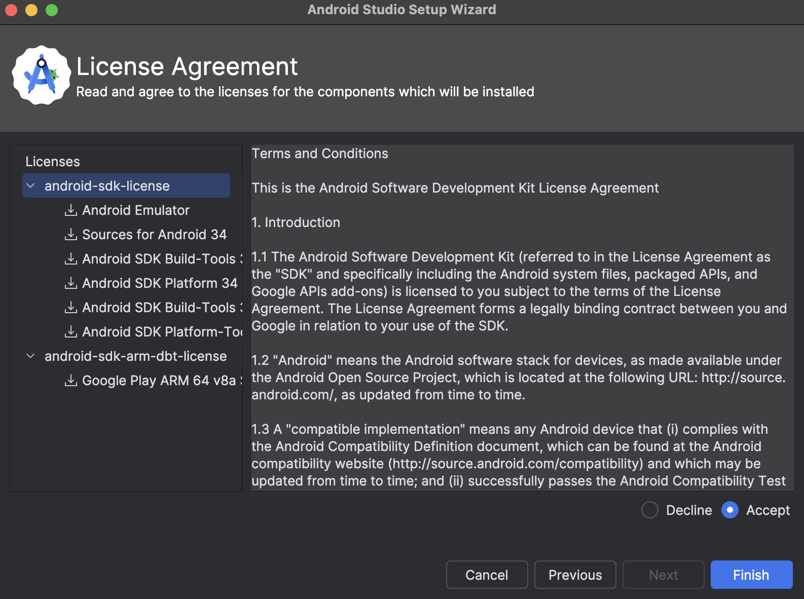This screenshot has width=804, height=599.
Task: Click paragraph 1.2 about Android definition
Action: click(519, 378)
